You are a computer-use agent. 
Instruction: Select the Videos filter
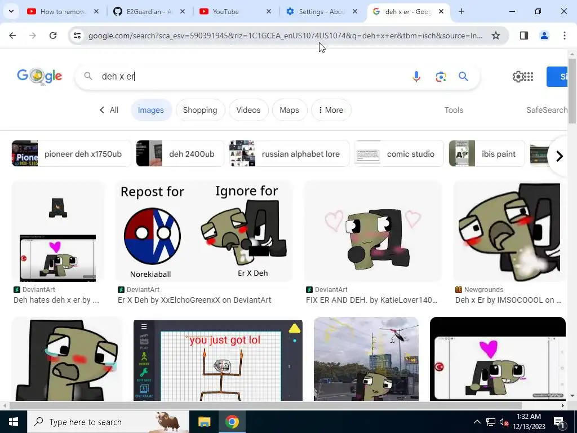point(248,110)
